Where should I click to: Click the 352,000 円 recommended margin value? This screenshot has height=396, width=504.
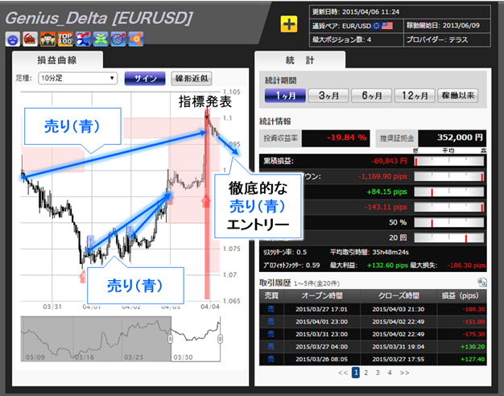(460, 138)
